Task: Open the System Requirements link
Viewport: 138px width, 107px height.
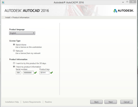Action: (x=32, y=102)
